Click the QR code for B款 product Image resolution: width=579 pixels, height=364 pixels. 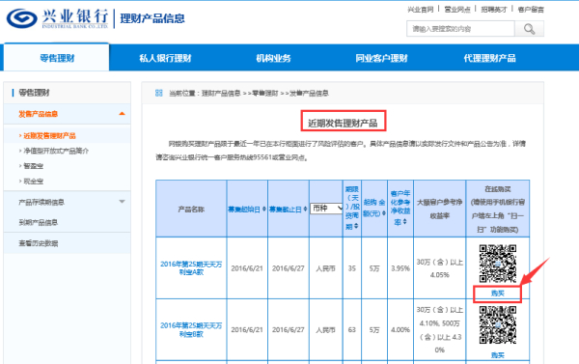pos(497,325)
